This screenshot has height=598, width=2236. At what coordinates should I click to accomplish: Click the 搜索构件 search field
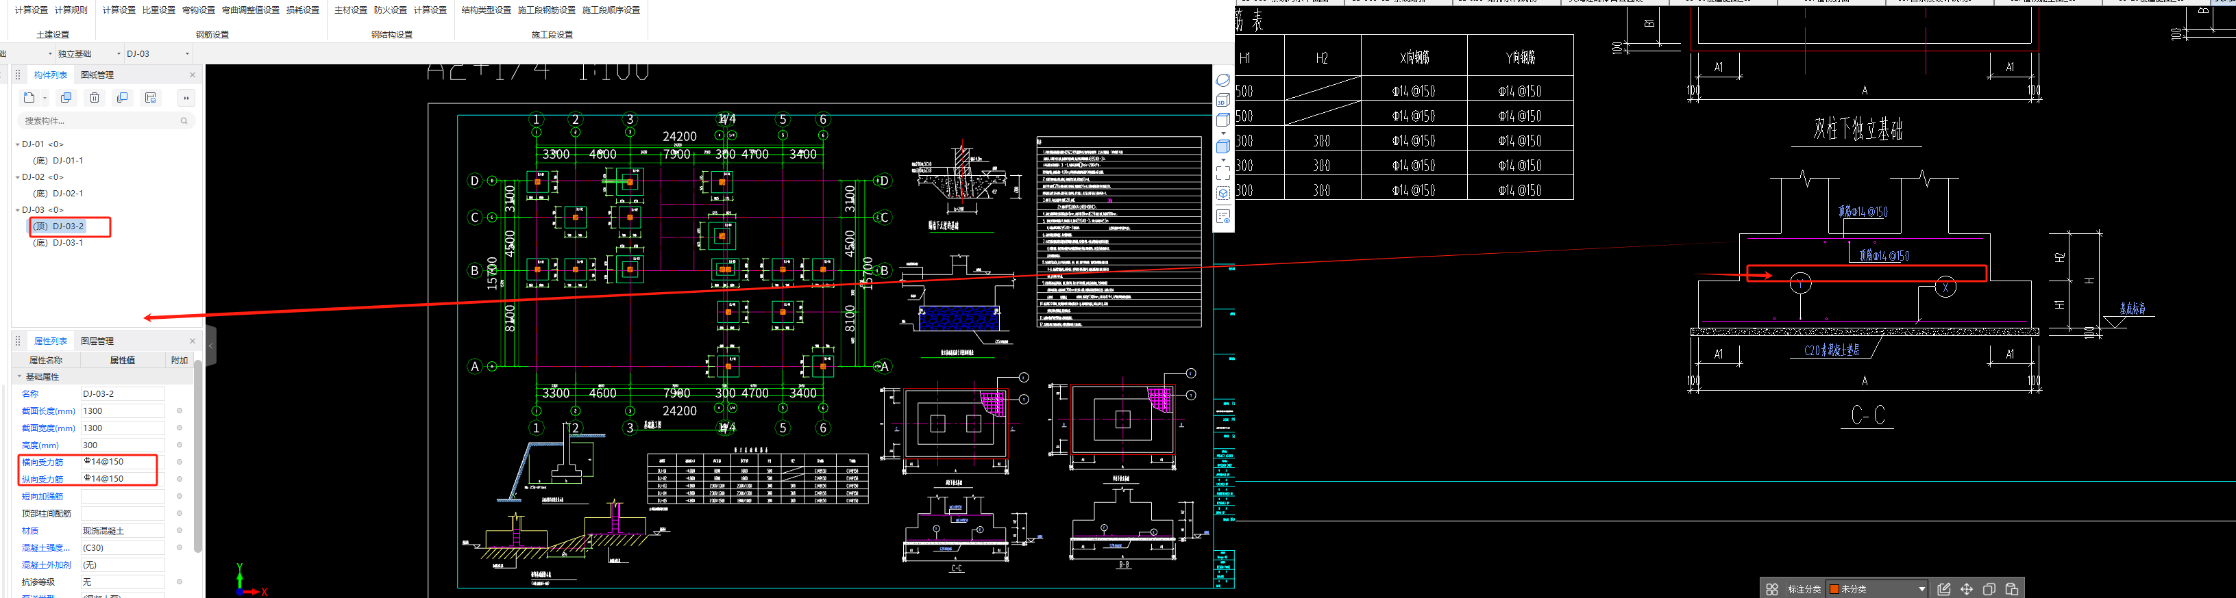click(x=106, y=121)
